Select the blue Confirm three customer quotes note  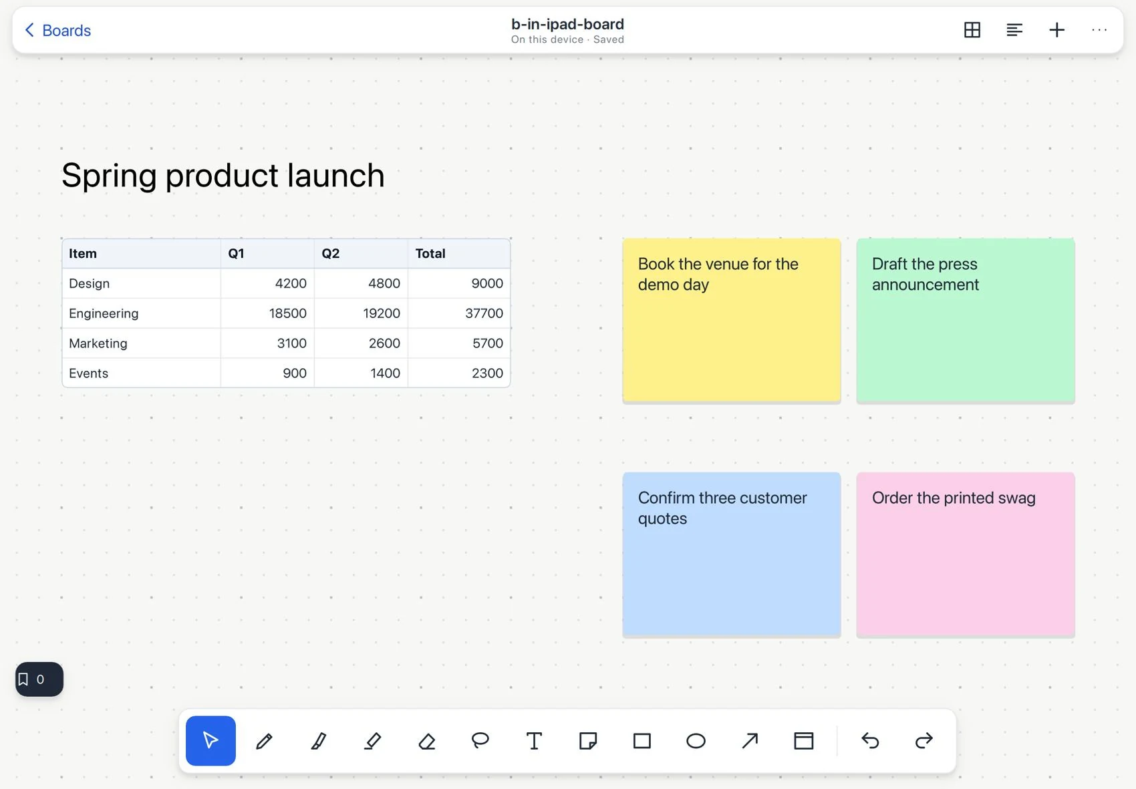732,554
